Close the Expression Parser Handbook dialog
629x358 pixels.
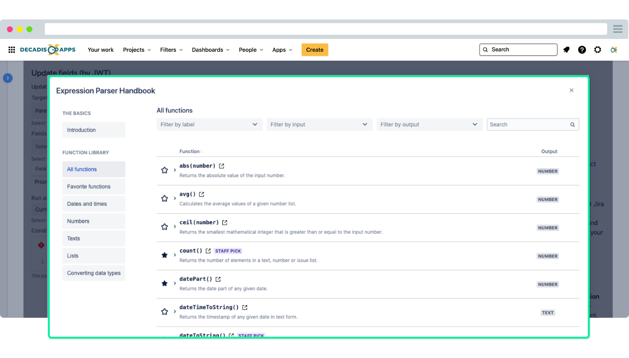click(571, 90)
